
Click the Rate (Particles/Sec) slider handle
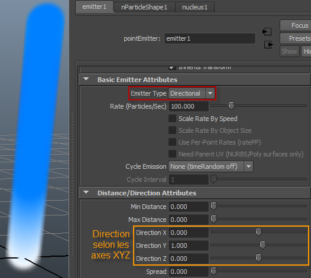point(231,106)
